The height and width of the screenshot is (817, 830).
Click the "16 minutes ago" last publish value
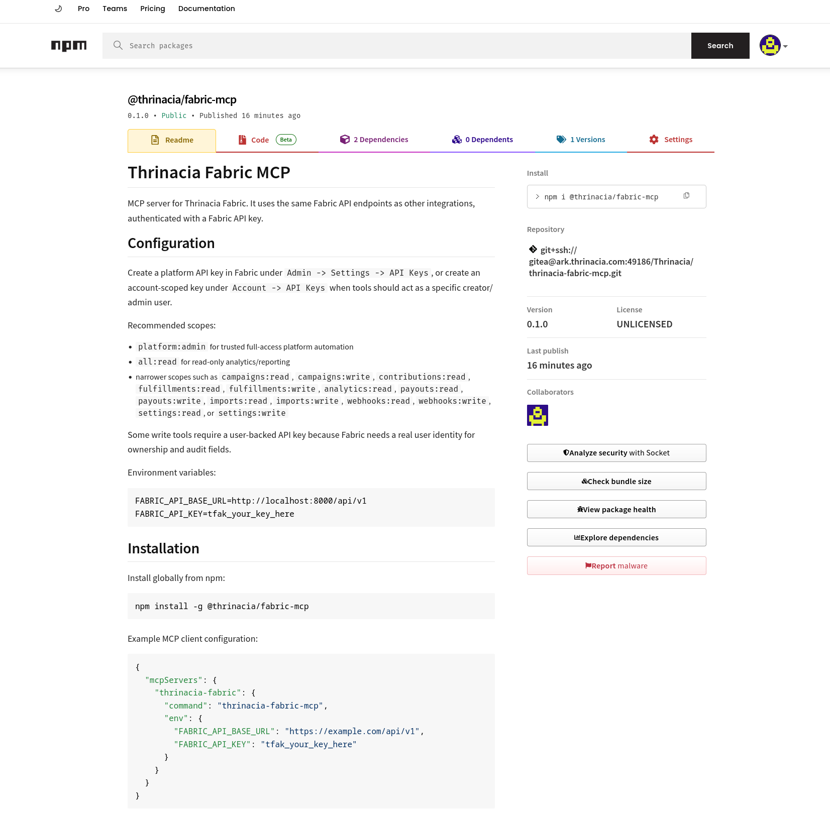point(559,366)
